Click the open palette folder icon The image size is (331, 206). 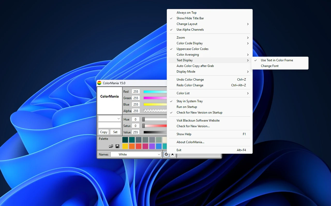click(111, 146)
